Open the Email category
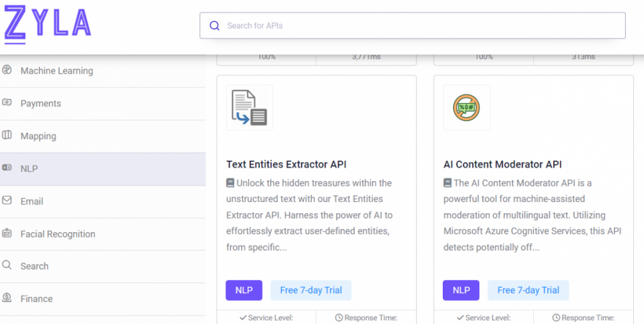Image resolution: width=644 pixels, height=324 pixels. (x=103, y=201)
